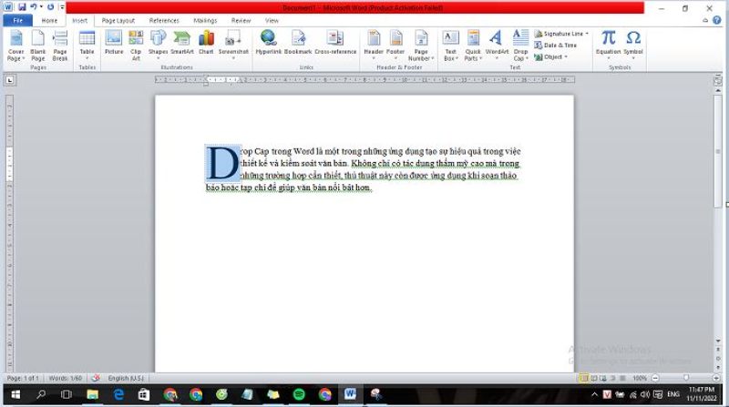Undo the last action

(34, 7)
